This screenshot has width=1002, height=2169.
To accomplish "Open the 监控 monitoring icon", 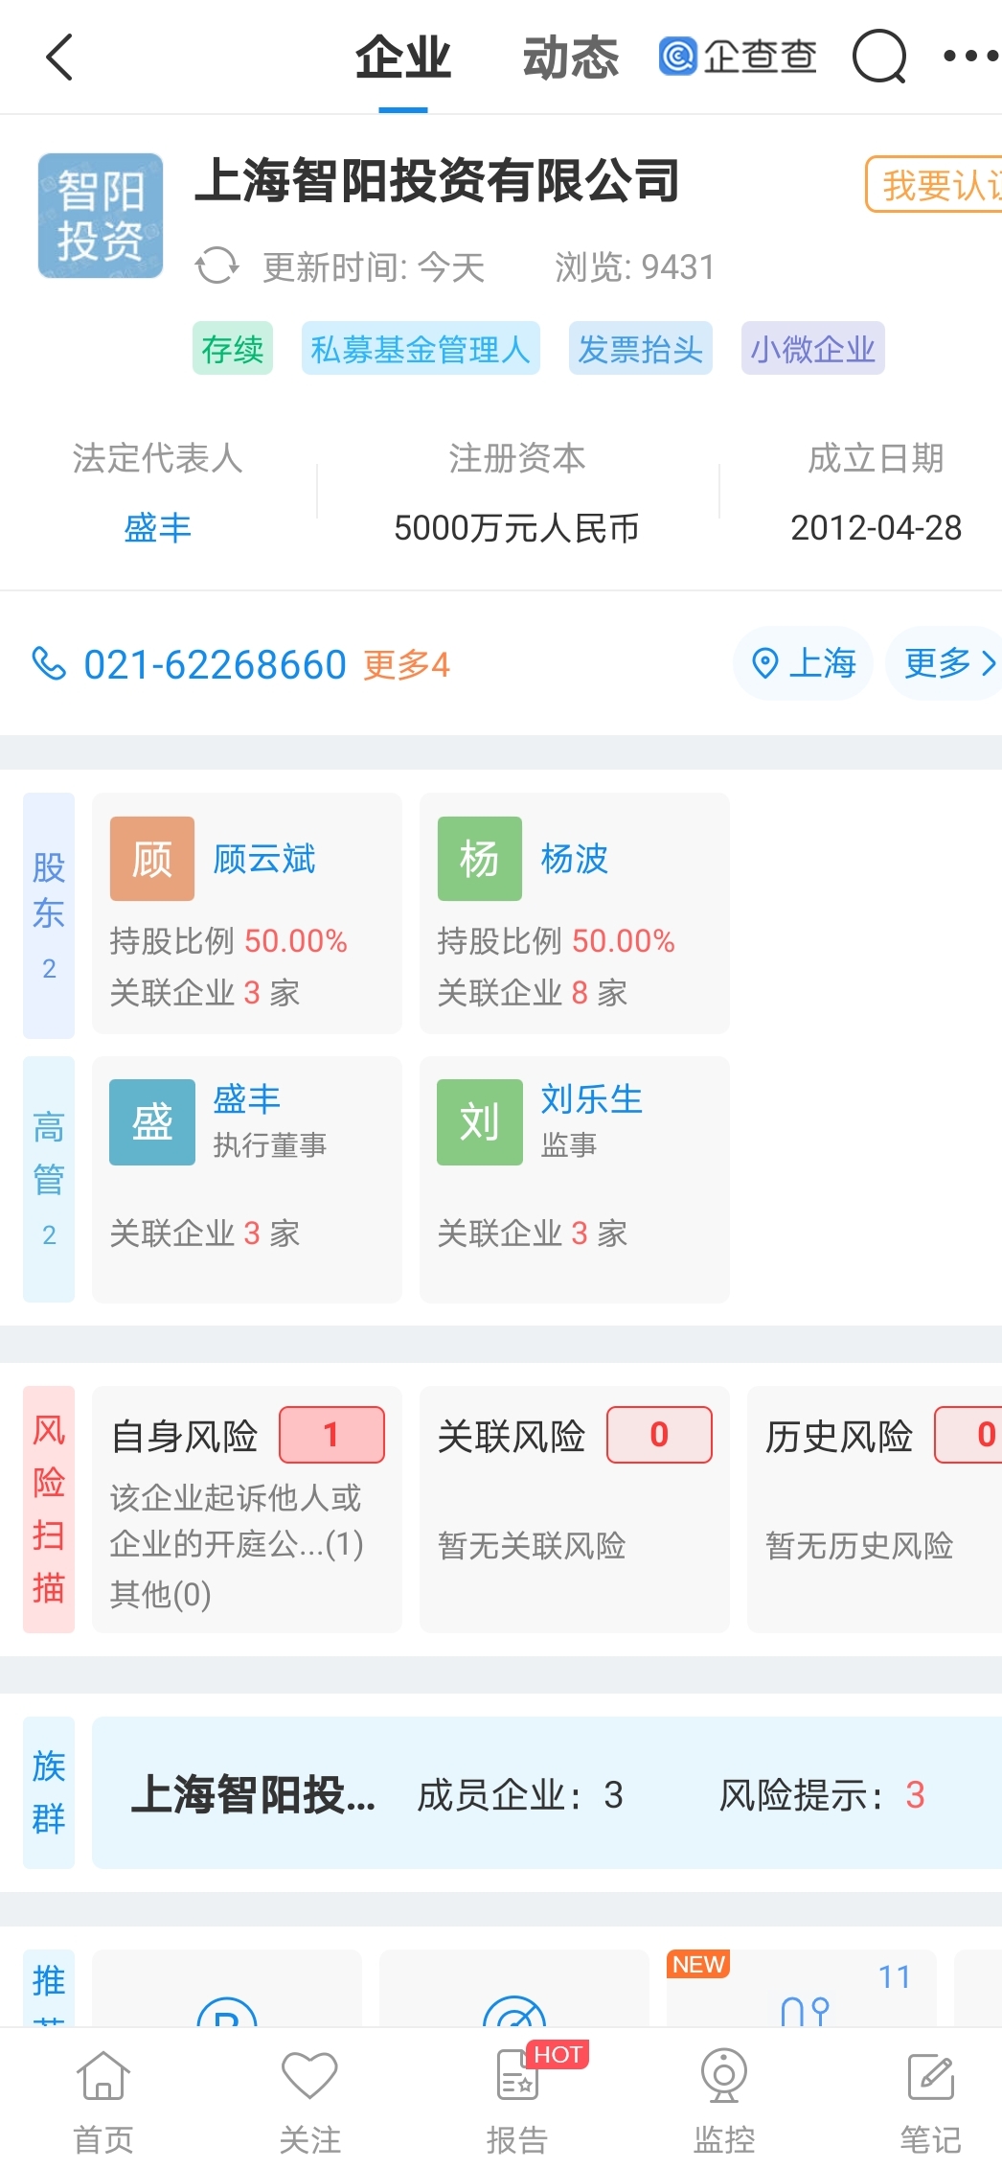I will (x=723, y=2077).
